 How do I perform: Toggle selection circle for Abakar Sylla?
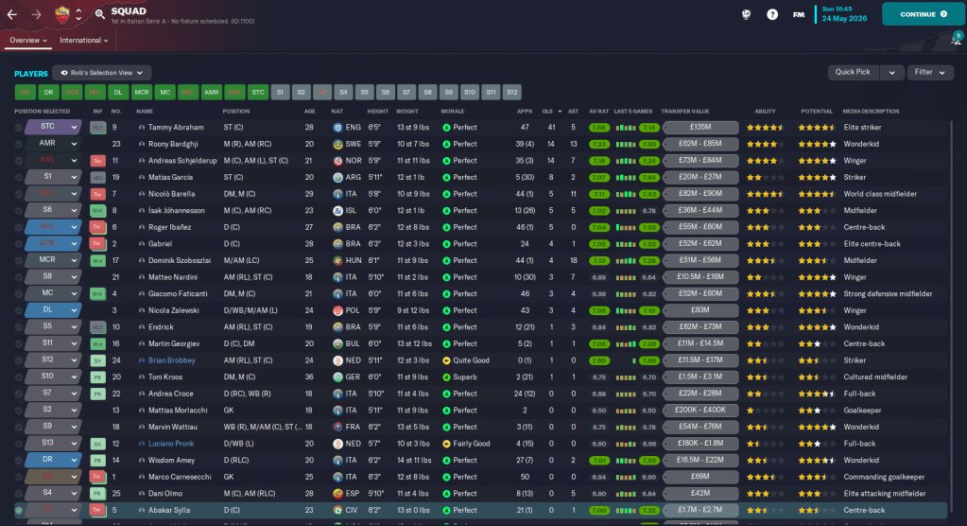[19, 511]
